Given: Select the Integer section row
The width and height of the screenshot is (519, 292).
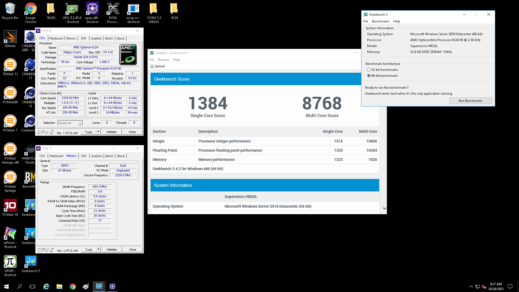Looking at the screenshot, I should [265, 141].
